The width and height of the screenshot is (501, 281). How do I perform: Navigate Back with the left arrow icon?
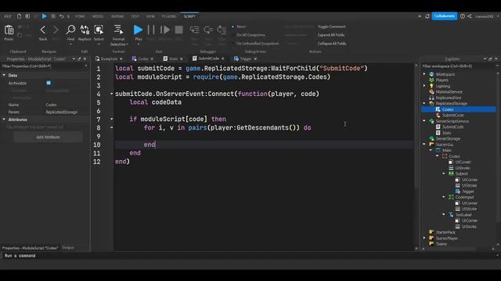click(x=43, y=30)
